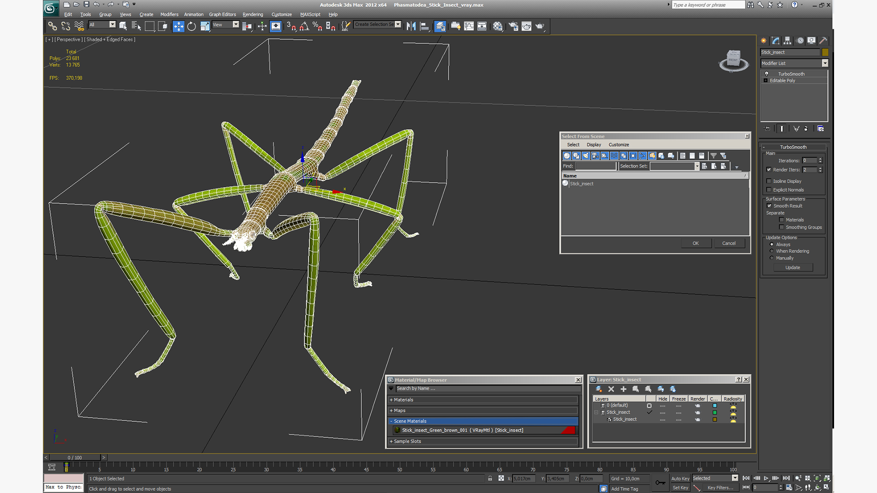
Task: Activate the Select and Rotate tool
Action: (191, 26)
